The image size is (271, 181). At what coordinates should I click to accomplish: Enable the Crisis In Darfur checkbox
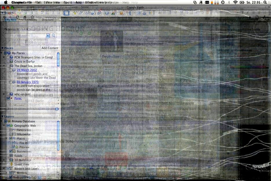(x=8, y=61)
